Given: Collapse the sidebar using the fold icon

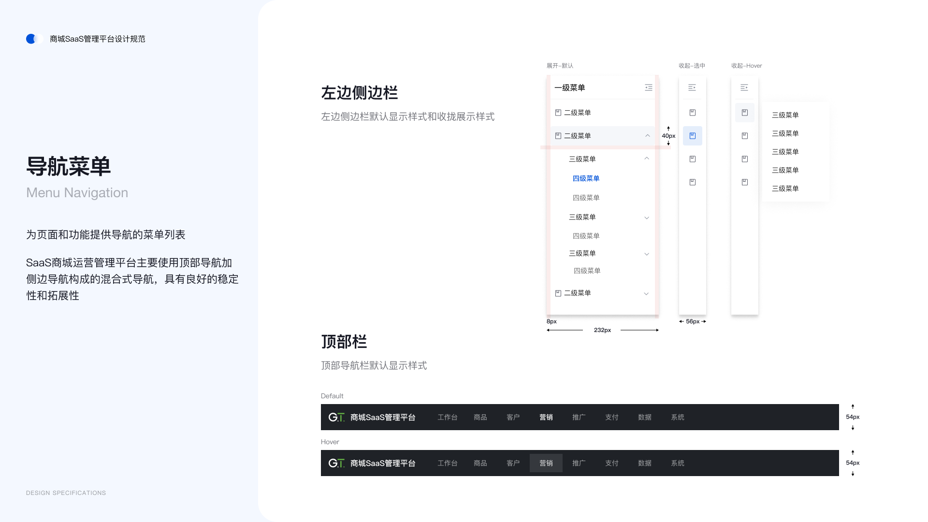Looking at the screenshot, I should [x=648, y=87].
